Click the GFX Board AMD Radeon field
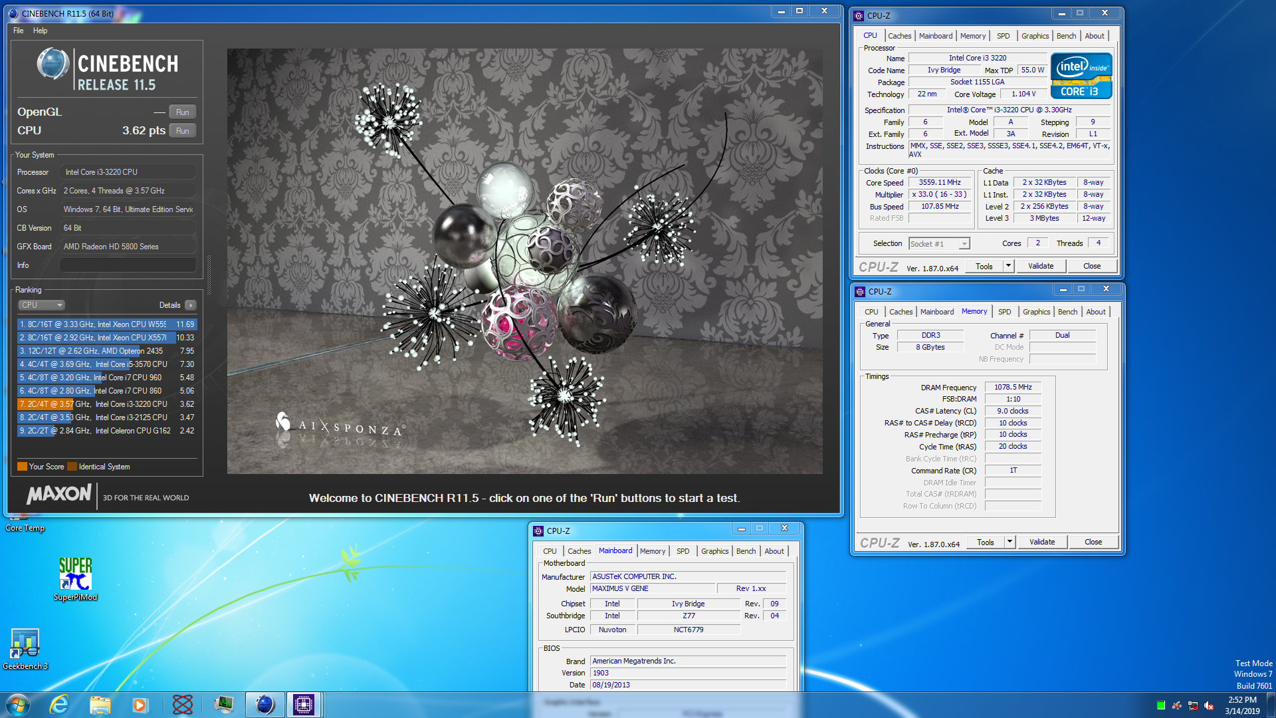1276x718 pixels. click(128, 247)
